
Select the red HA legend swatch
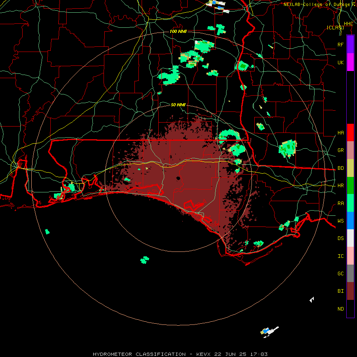(x=350, y=132)
